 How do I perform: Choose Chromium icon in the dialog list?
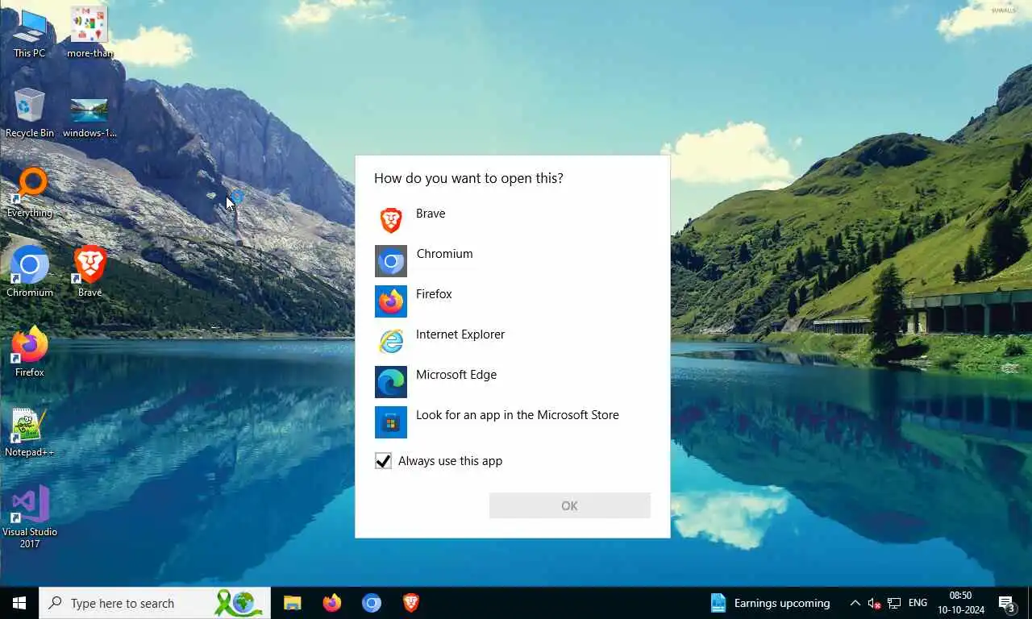point(391,261)
